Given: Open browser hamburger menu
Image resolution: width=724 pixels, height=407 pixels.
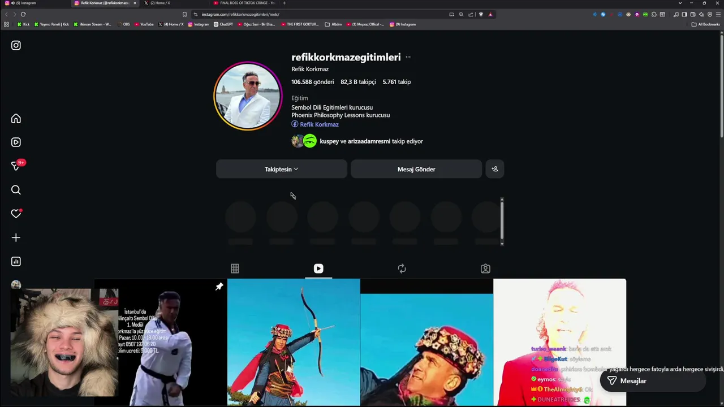Looking at the screenshot, I should pyautogui.click(x=718, y=14).
